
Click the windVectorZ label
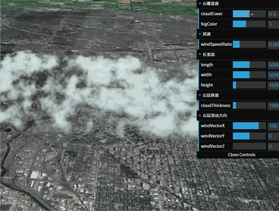click(x=213, y=146)
